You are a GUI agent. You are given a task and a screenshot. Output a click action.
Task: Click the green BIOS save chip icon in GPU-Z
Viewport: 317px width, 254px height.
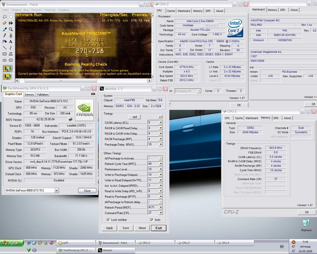71,119
